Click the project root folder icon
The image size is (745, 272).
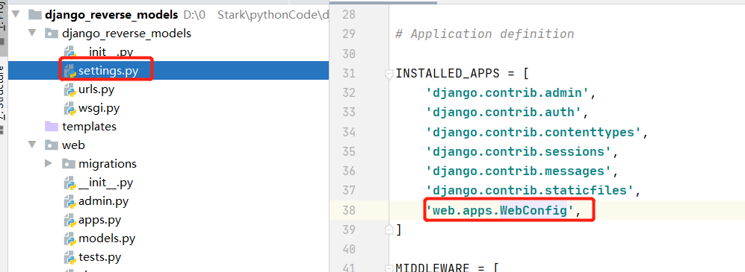(35, 15)
